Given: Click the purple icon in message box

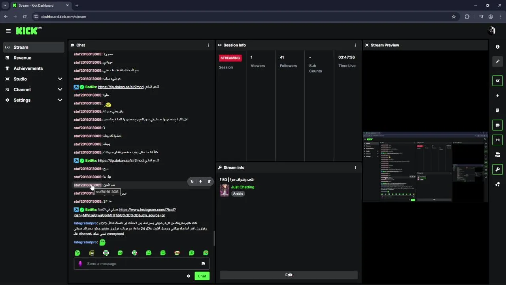Looking at the screenshot, I should 80,264.
